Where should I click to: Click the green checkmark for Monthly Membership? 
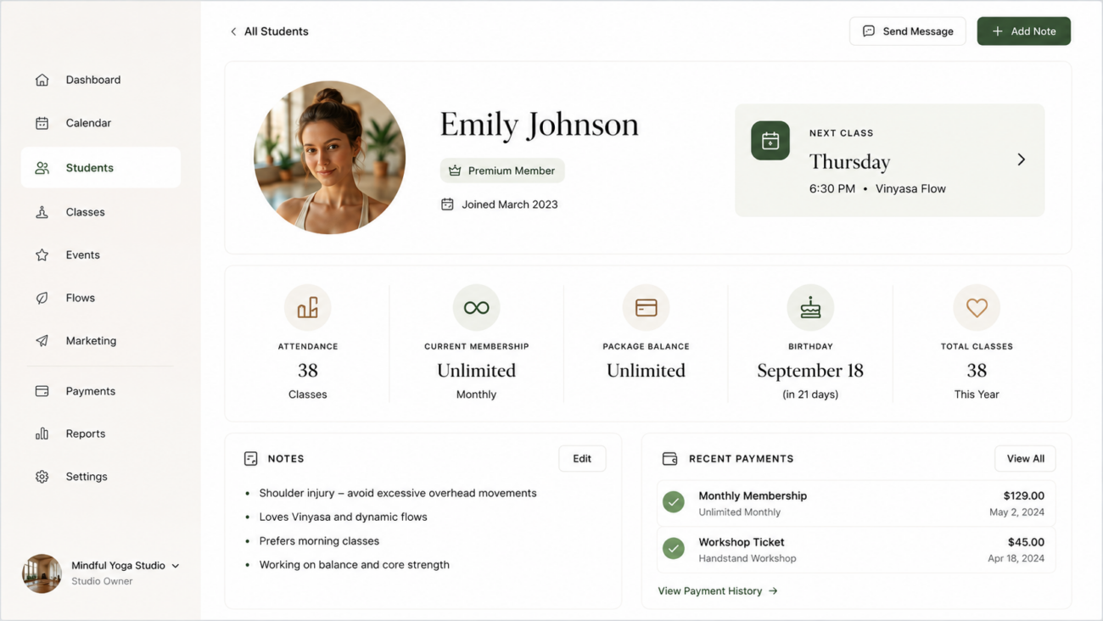pyautogui.click(x=674, y=502)
